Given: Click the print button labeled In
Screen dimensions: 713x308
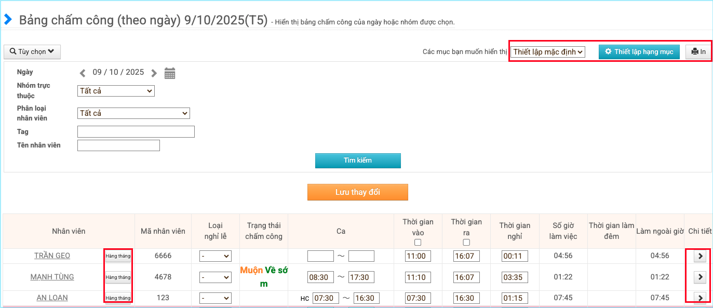Looking at the screenshot, I should click(x=698, y=52).
